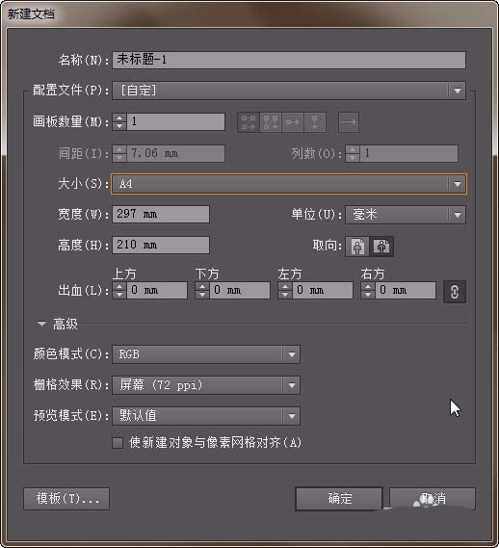This screenshot has height=548, width=499.
Task: Toggle right-to-left layout arrow icon
Action: 349,122
